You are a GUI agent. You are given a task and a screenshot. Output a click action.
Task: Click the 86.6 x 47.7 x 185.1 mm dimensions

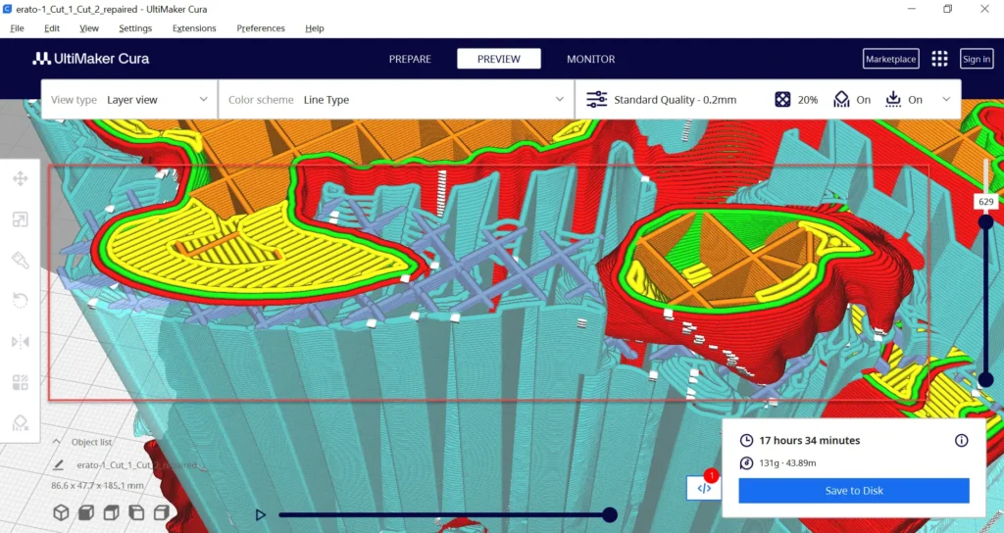click(x=97, y=486)
